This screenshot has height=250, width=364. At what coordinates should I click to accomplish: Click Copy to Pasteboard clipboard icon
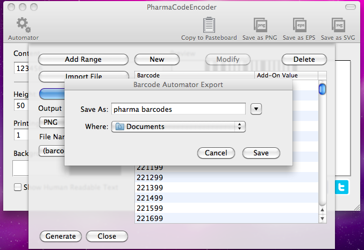(x=209, y=25)
